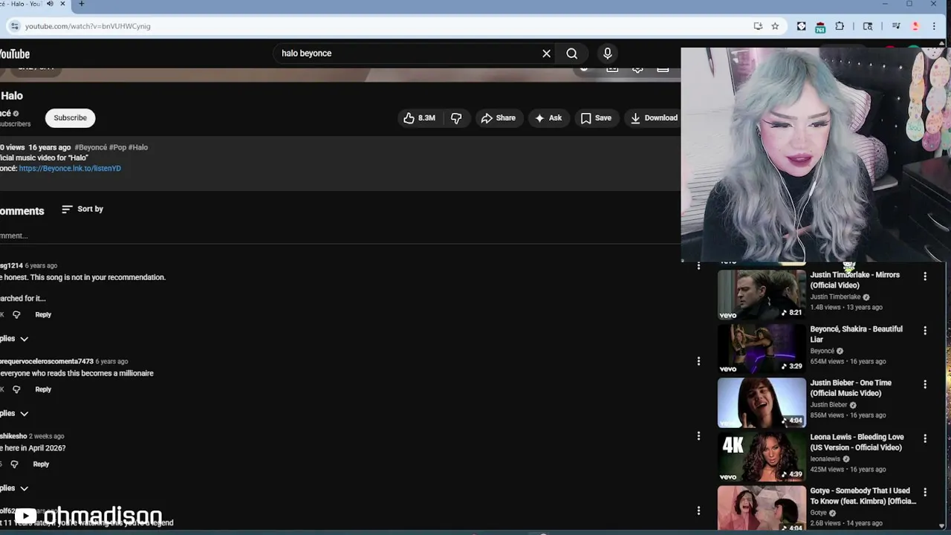Screen dimensions: 951x535
Task: Clear the search query with the X
Action: pyautogui.click(x=546, y=53)
